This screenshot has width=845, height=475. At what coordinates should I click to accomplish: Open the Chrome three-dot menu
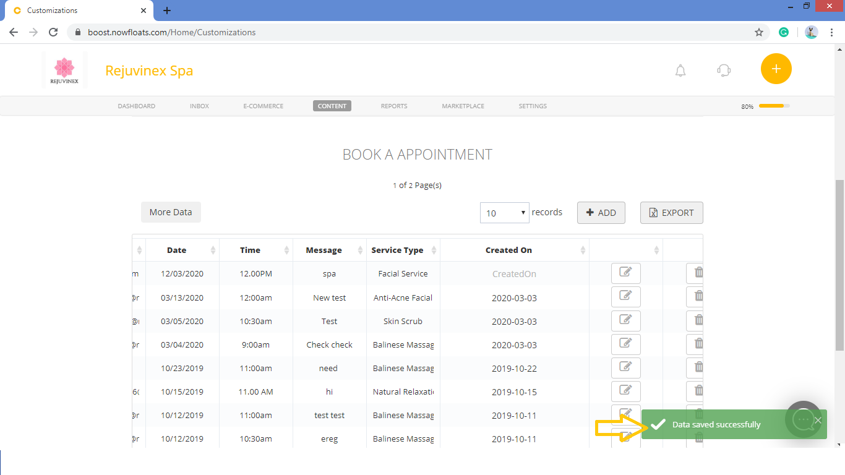point(831,32)
